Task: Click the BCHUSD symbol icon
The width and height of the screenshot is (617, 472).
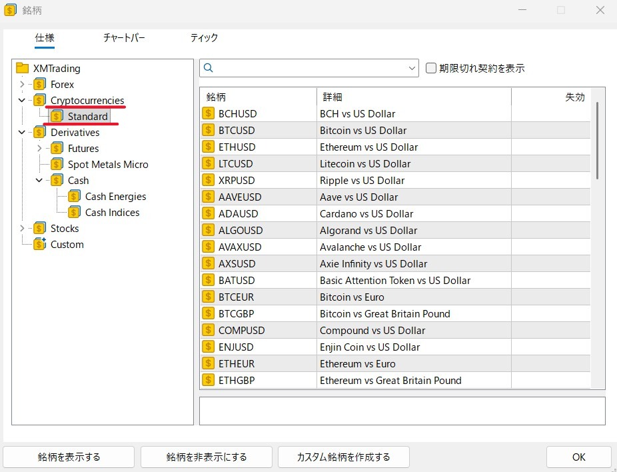Action: click(208, 113)
